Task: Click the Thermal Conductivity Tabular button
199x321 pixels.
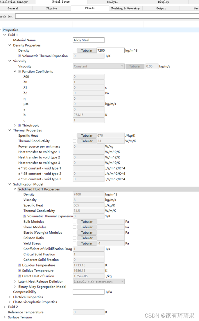Action: (87, 141)
